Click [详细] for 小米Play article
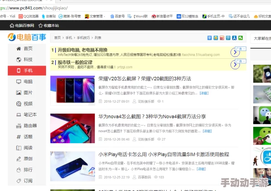This screenshot has width=271, height=191. pyautogui.click(x=201, y=169)
